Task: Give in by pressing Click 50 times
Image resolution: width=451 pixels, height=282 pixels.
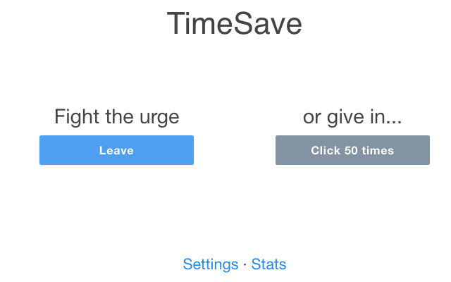Action: (352, 150)
